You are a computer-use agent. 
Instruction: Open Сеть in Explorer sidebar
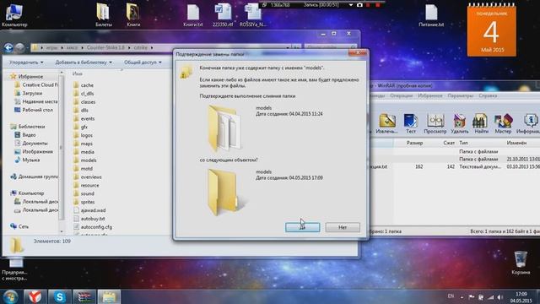pyautogui.click(x=19, y=226)
